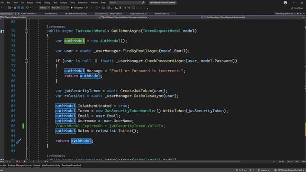306x172 pixels.
Task: Click the screwdriver quick actions icon
Action: [19, 141]
